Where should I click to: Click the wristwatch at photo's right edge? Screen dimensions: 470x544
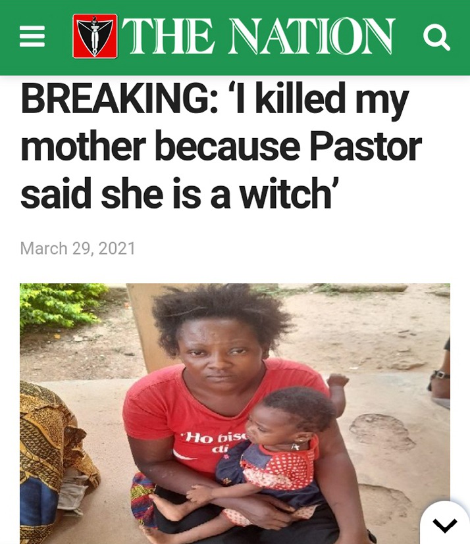[440, 375]
